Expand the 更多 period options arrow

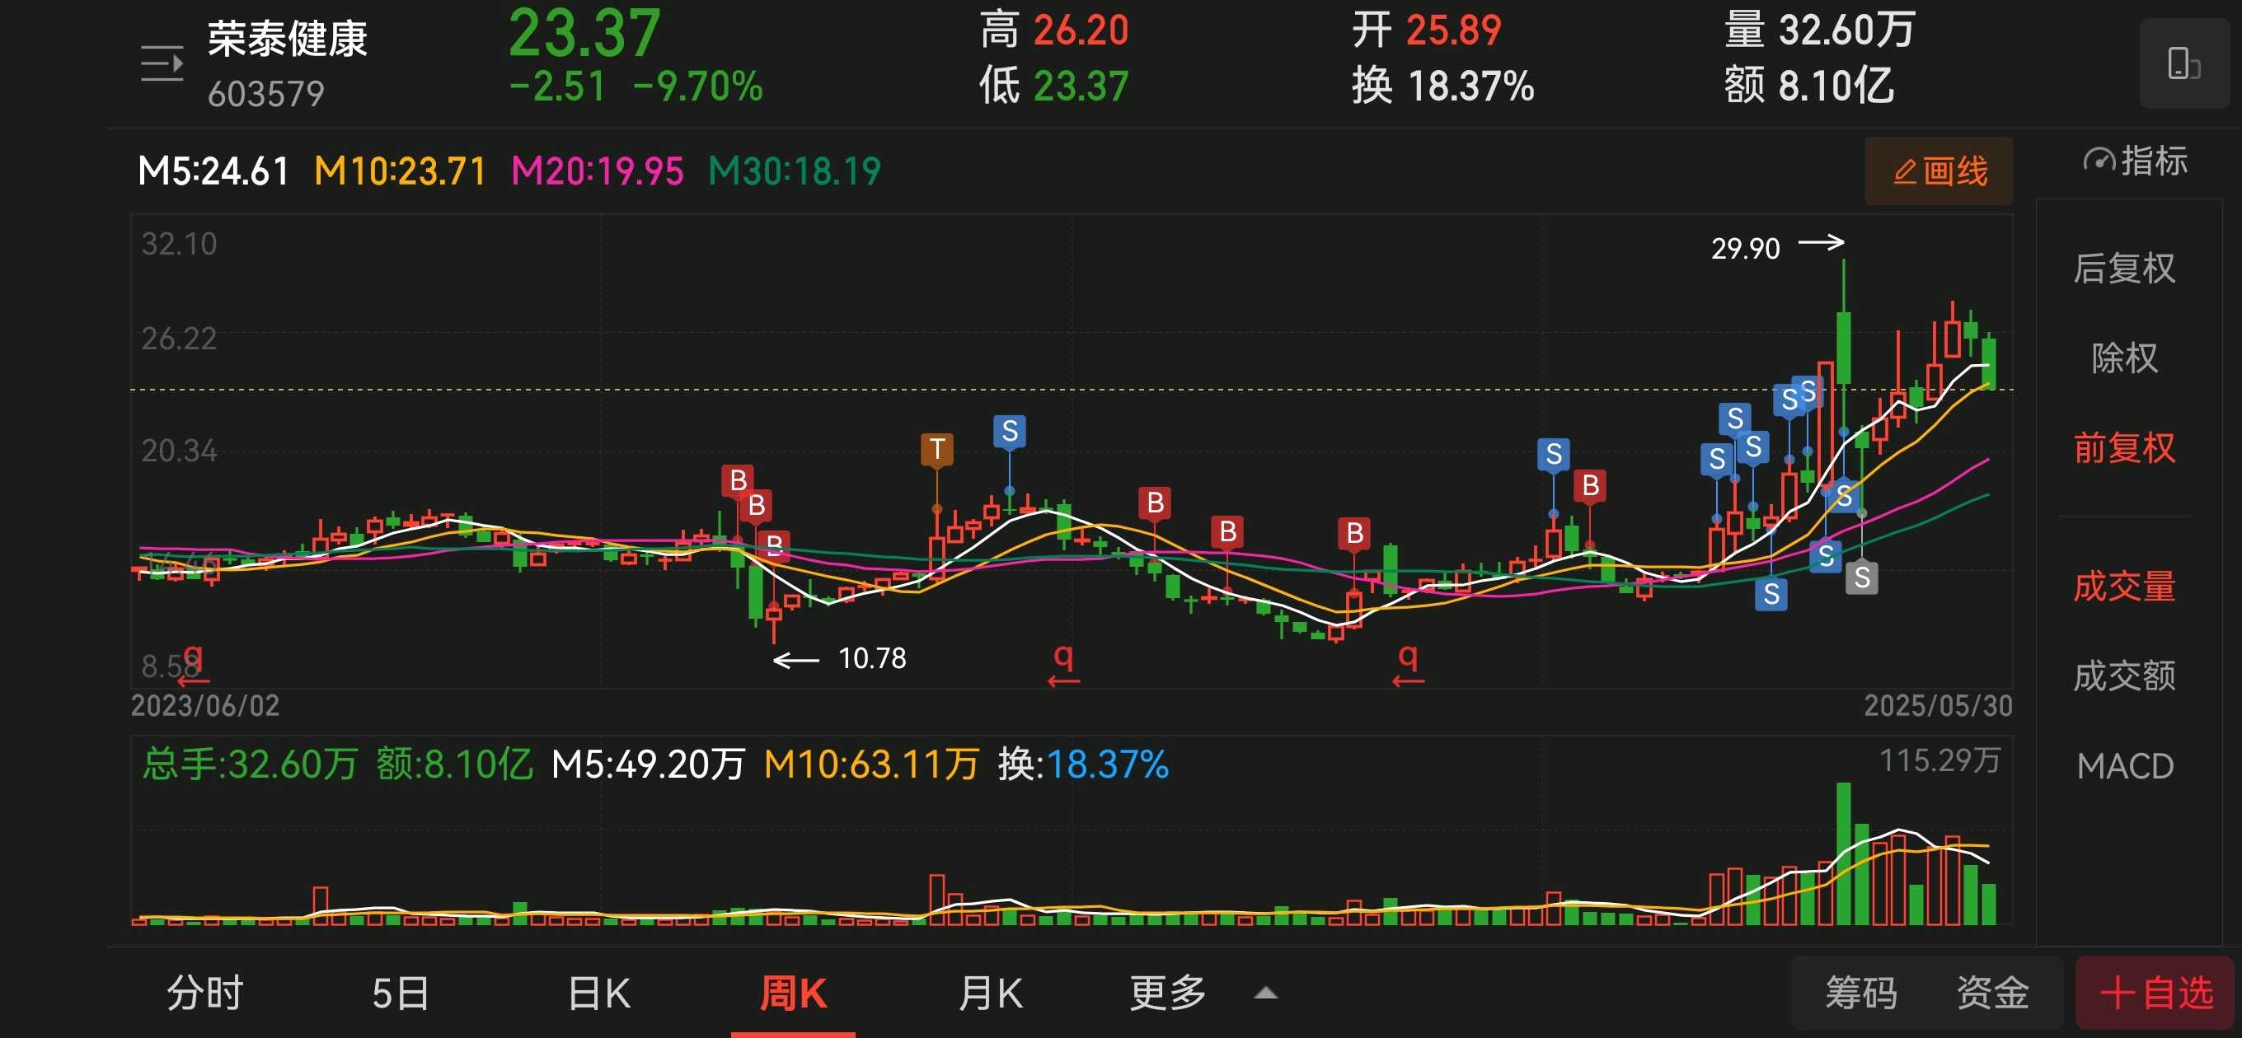[x=1266, y=993]
